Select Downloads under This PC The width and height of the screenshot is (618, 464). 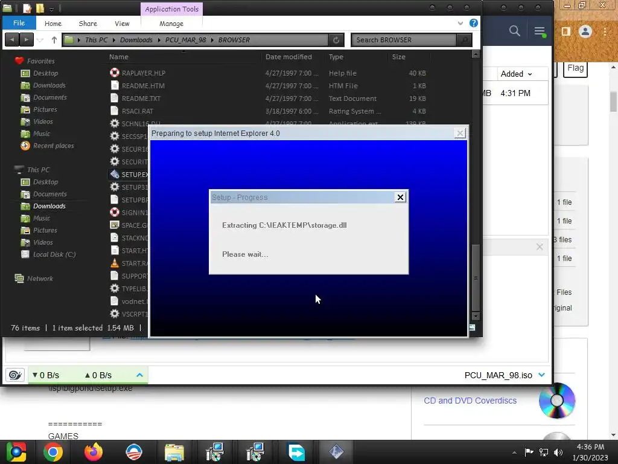point(49,206)
